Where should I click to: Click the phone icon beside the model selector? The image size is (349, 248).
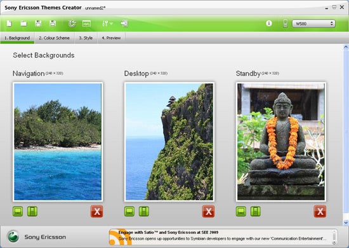(286, 24)
